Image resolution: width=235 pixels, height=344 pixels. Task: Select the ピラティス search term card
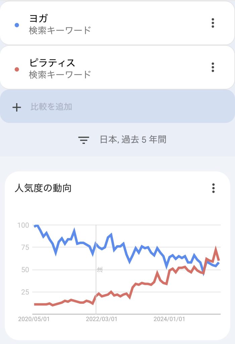click(x=117, y=67)
